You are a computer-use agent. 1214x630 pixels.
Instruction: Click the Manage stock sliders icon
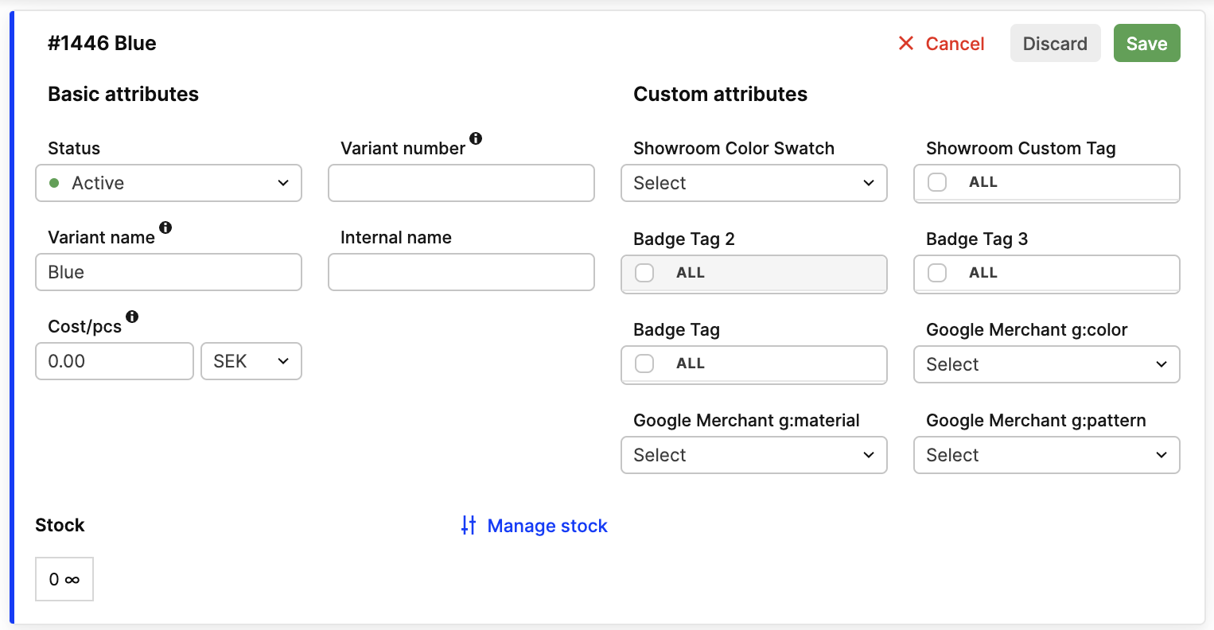tap(469, 525)
